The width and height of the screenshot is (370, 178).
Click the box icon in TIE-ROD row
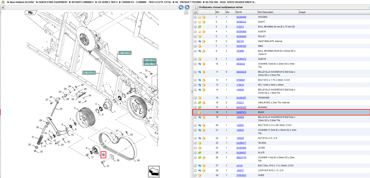click(x=199, y=143)
